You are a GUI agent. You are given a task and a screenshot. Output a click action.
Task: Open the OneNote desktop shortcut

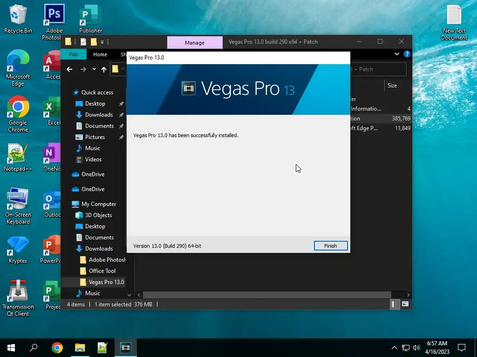tap(52, 157)
